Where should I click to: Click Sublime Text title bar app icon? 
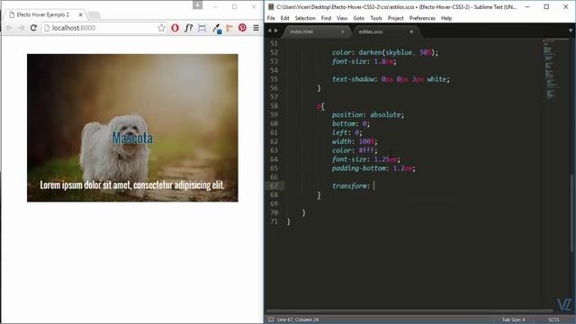coord(271,6)
